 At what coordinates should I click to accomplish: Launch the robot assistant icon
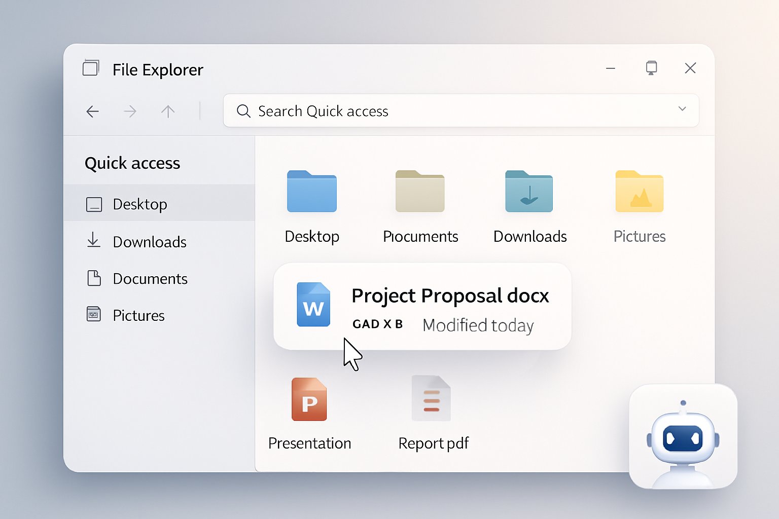[x=683, y=437]
